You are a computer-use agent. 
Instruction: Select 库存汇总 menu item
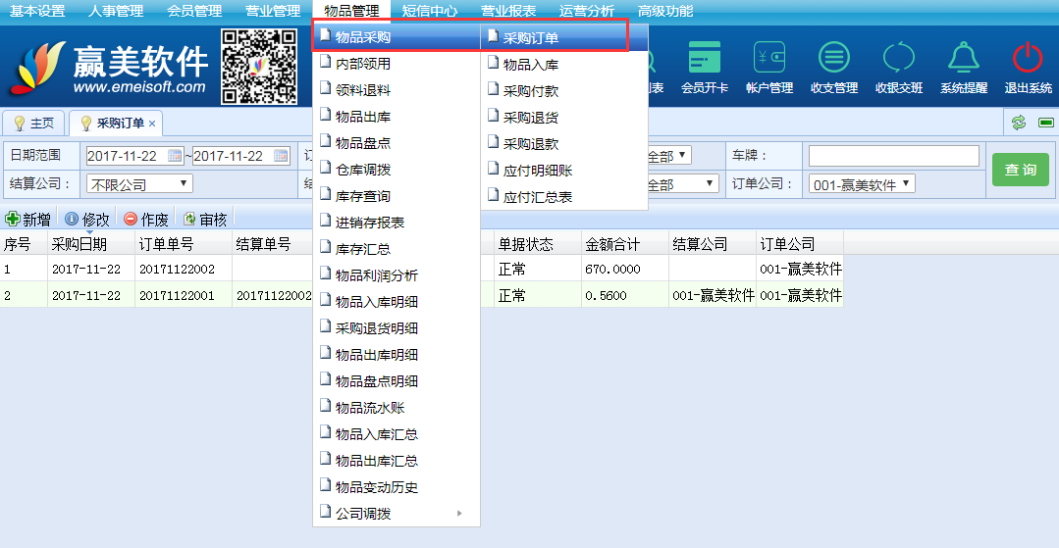point(397,249)
